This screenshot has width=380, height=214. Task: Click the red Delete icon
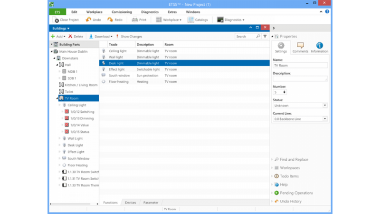coord(70,36)
